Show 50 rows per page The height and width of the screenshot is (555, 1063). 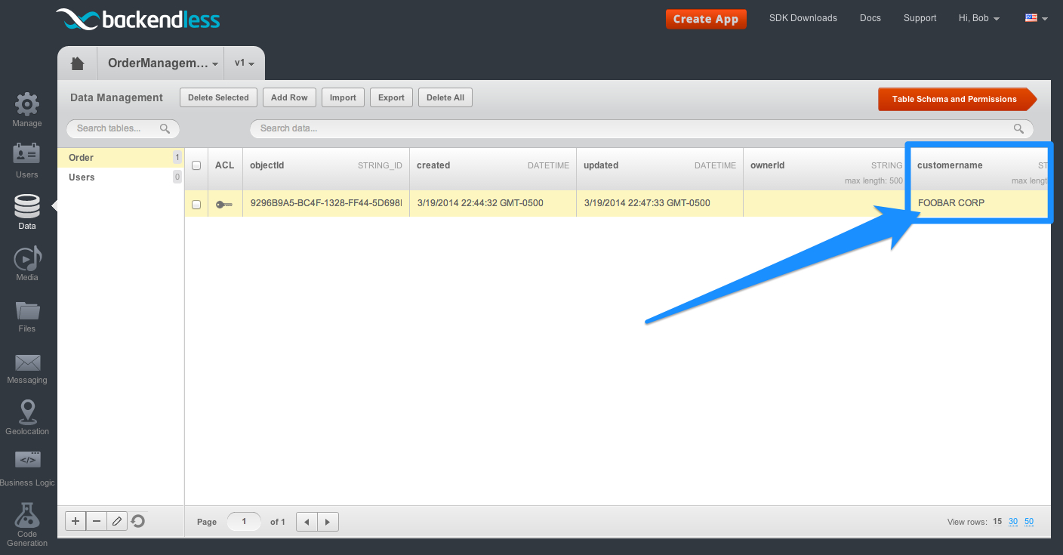pyautogui.click(x=1029, y=522)
